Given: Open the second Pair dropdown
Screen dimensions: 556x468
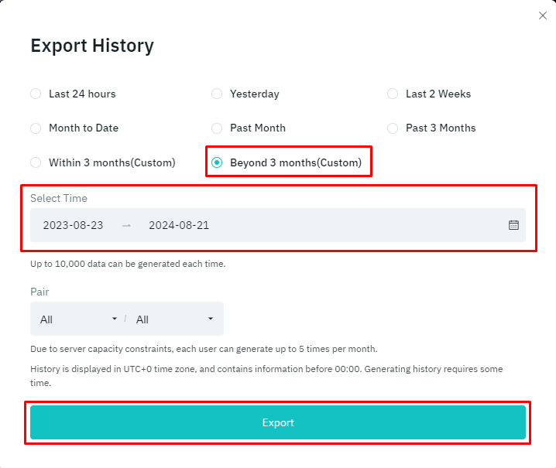Looking at the screenshot, I should click(174, 319).
